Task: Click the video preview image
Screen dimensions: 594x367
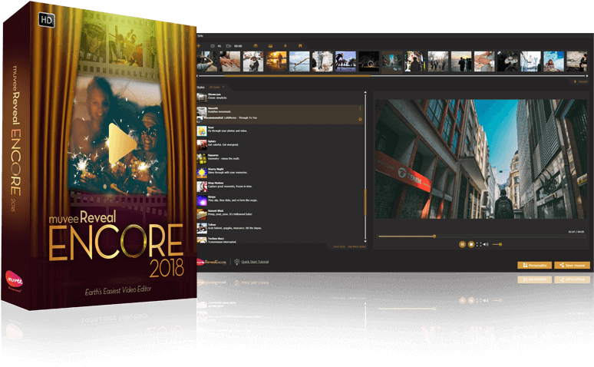Action: pos(481,159)
